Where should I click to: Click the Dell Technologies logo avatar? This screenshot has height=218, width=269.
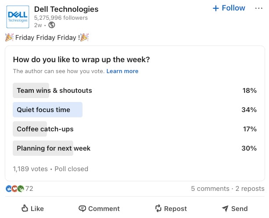tap(18, 17)
